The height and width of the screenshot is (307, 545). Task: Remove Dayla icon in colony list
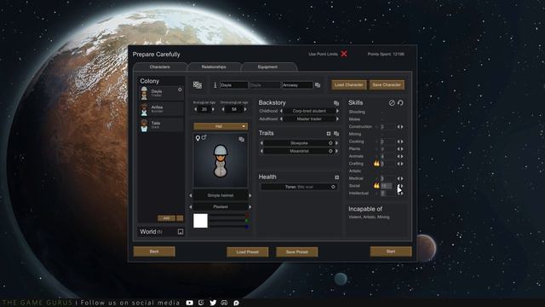tap(180, 90)
